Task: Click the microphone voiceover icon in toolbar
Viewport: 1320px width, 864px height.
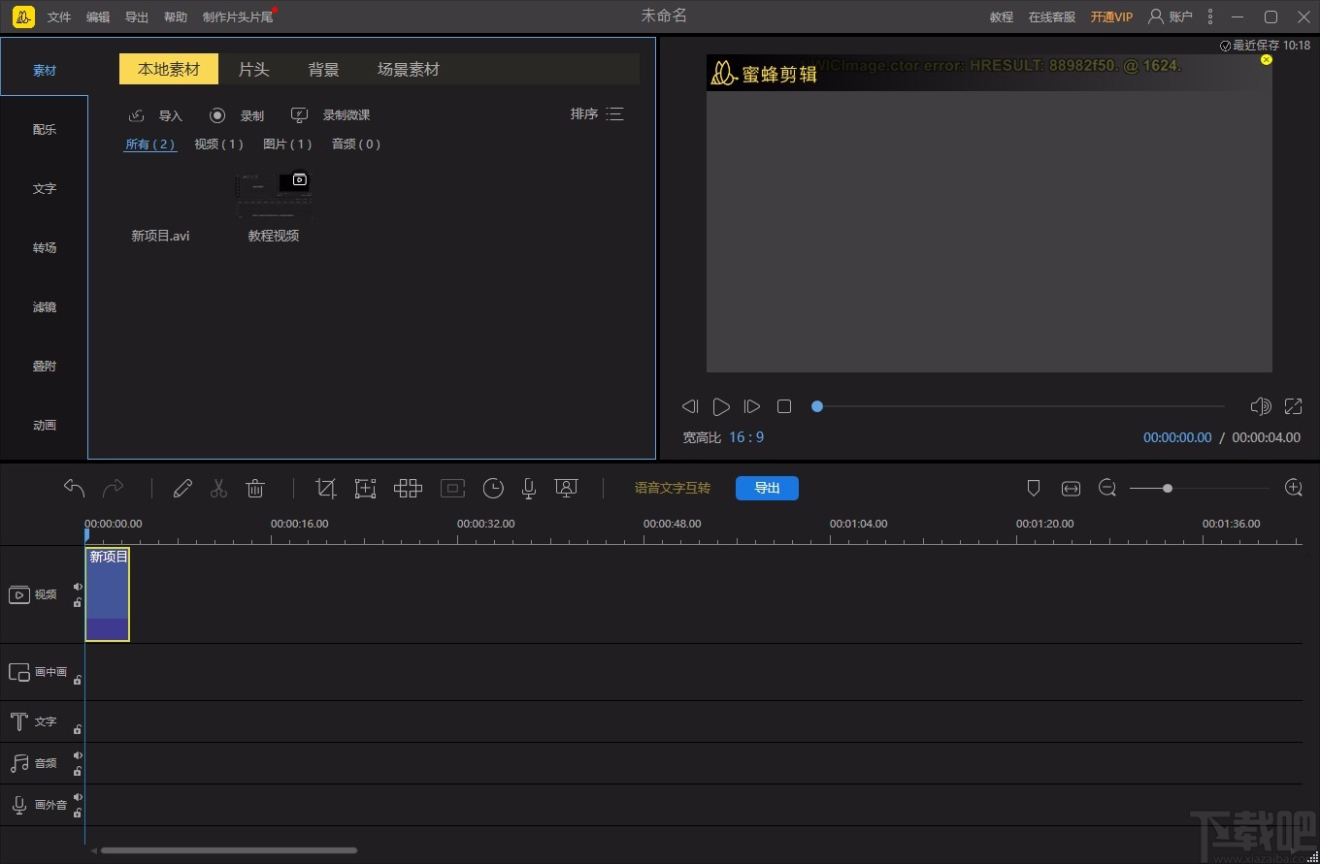Action: click(x=529, y=489)
